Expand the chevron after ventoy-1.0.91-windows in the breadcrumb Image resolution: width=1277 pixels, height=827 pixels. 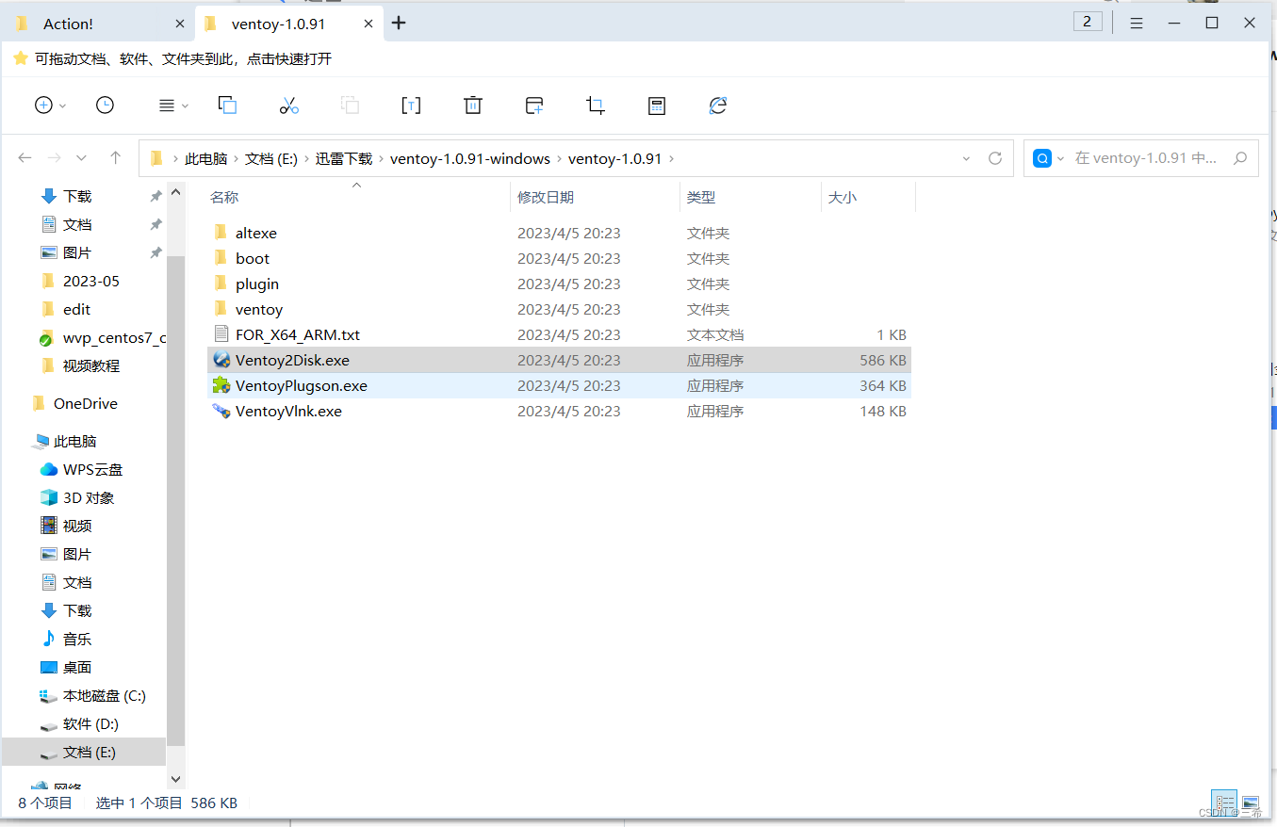[x=560, y=159]
